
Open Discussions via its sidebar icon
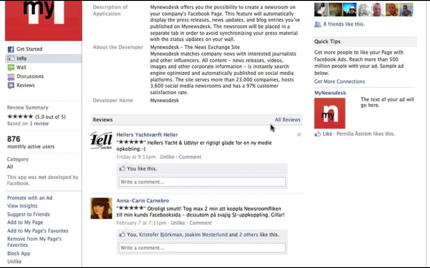tap(11, 76)
